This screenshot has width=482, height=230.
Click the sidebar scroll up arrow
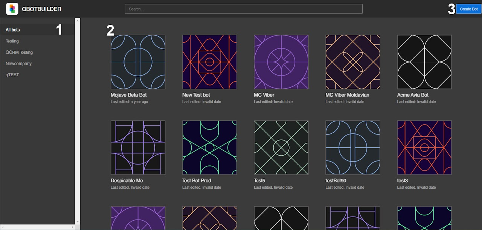pos(78,20)
